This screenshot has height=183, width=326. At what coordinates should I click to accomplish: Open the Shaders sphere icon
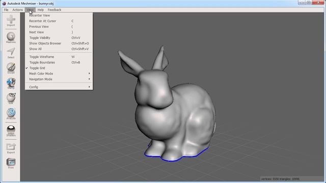pos(11,131)
